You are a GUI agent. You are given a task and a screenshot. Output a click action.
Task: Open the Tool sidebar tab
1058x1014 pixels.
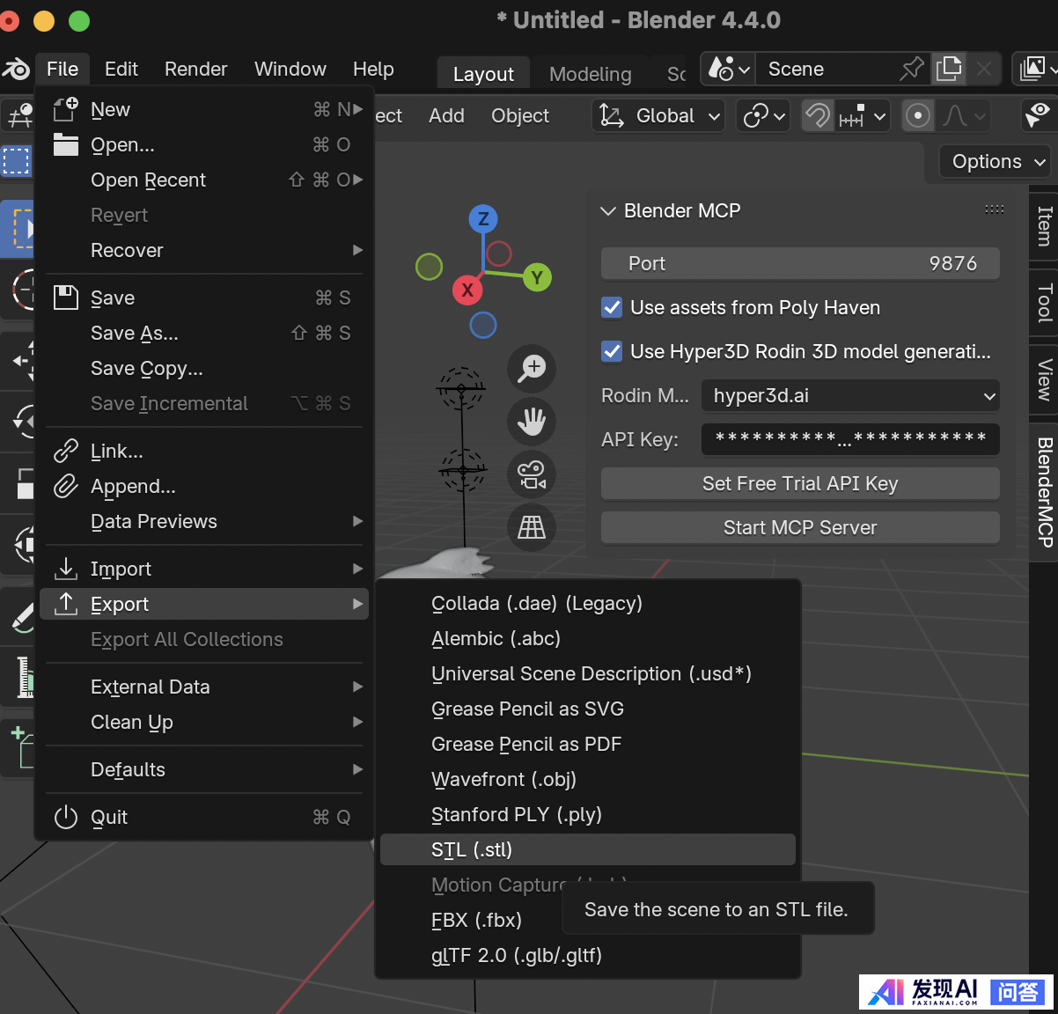[x=1044, y=303]
